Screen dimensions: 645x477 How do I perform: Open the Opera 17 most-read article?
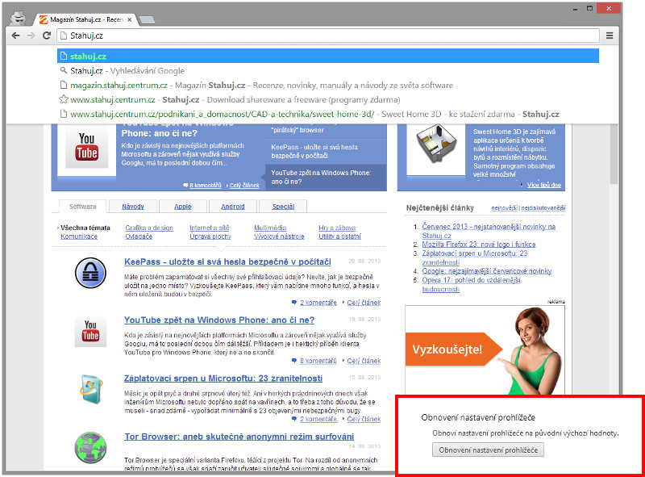pyautogui.click(x=471, y=284)
